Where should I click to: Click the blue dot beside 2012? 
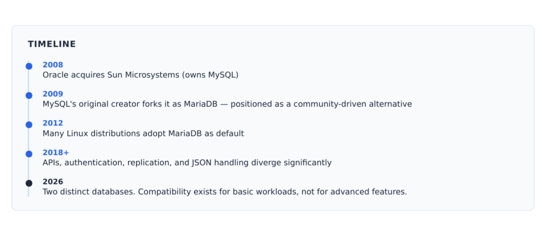(29, 125)
